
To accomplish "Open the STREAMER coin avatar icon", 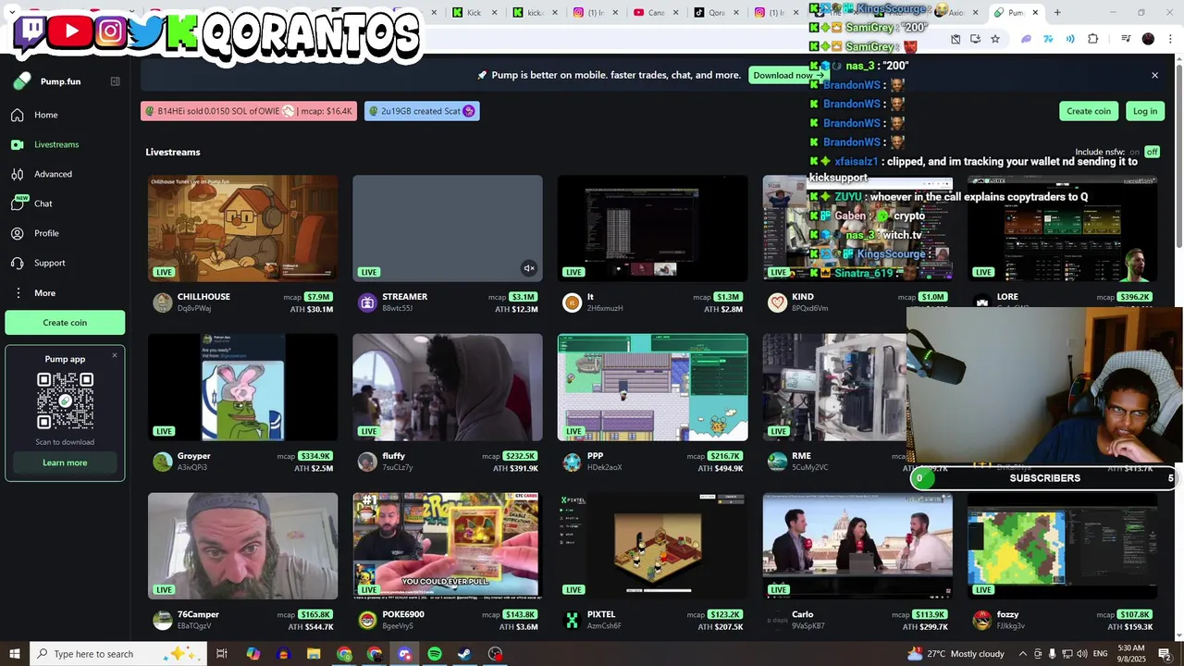I will tap(367, 302).
